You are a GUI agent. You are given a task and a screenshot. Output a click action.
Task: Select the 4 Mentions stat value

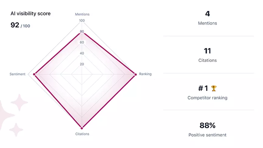[x=208, y=14]
